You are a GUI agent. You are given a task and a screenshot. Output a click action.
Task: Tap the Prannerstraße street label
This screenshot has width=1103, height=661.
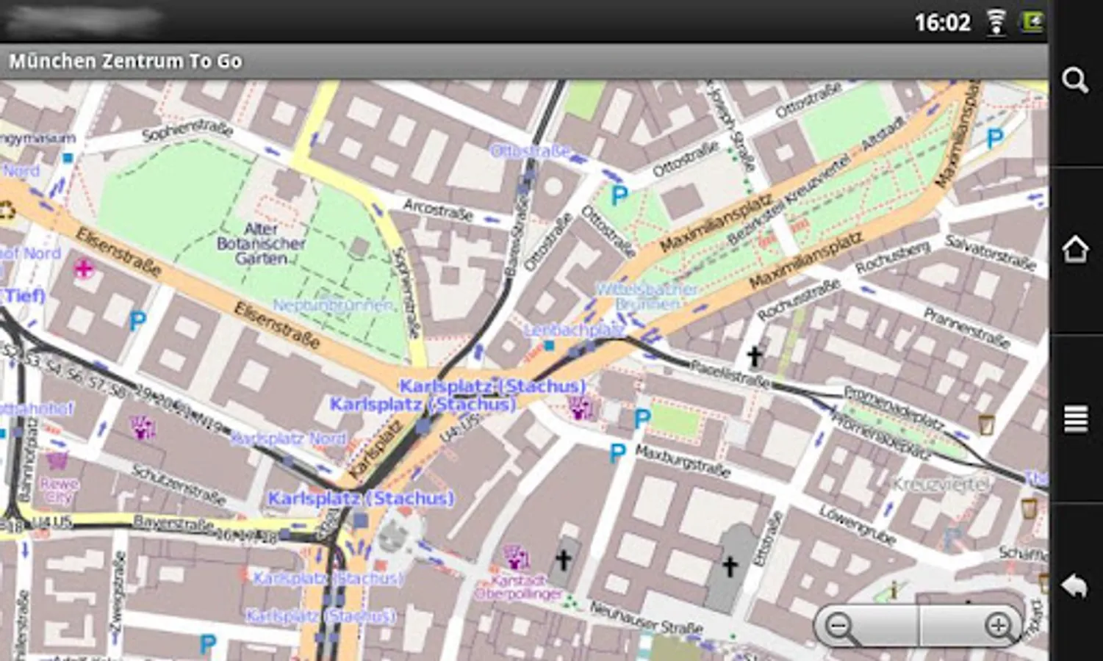pyautogui.click(x=966, y=328)
